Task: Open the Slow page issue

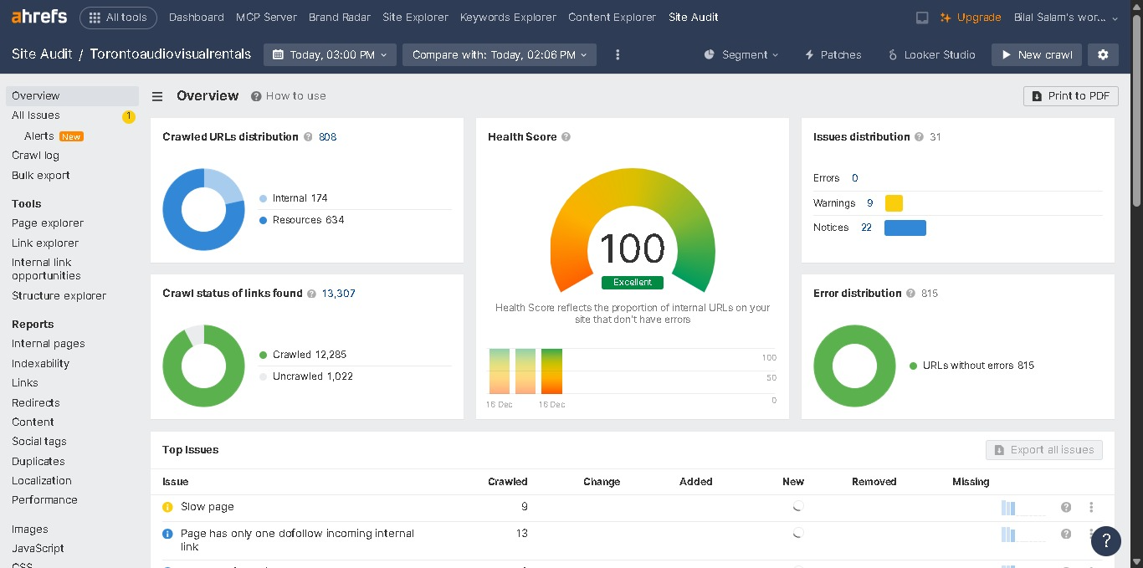Action: point(208,507)
